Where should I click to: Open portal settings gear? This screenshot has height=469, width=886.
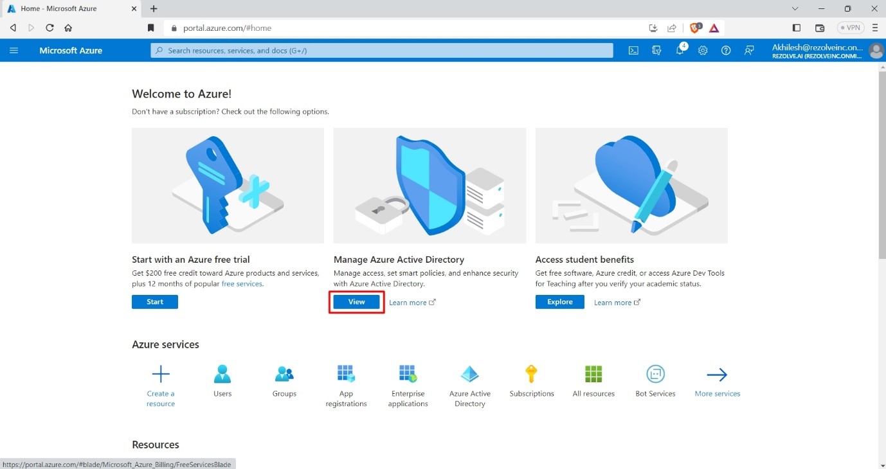[x=703, y=50]
